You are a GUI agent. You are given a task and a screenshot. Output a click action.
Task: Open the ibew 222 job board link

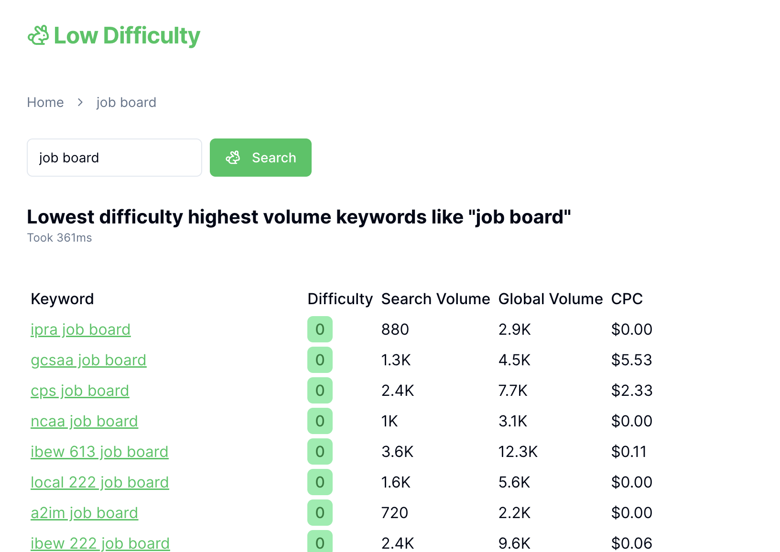[x=100, y=543]
